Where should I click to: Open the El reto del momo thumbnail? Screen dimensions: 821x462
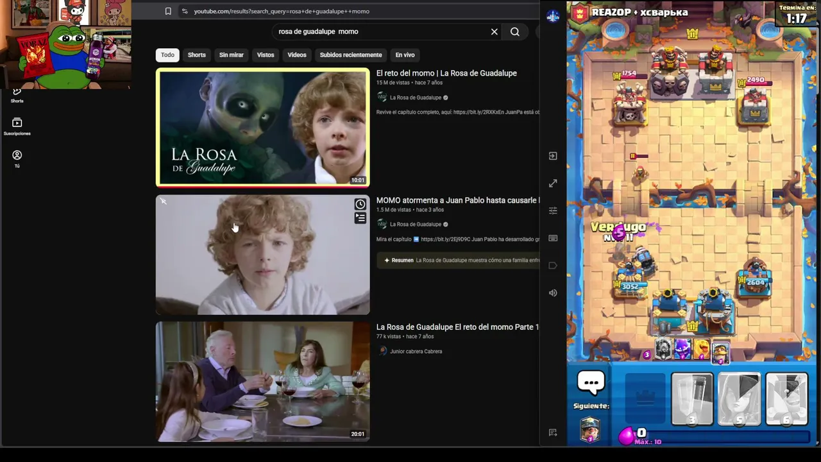[263, 127]
